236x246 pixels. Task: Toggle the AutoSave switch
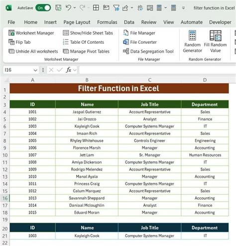pyautogui.click(x=43, y=8)
